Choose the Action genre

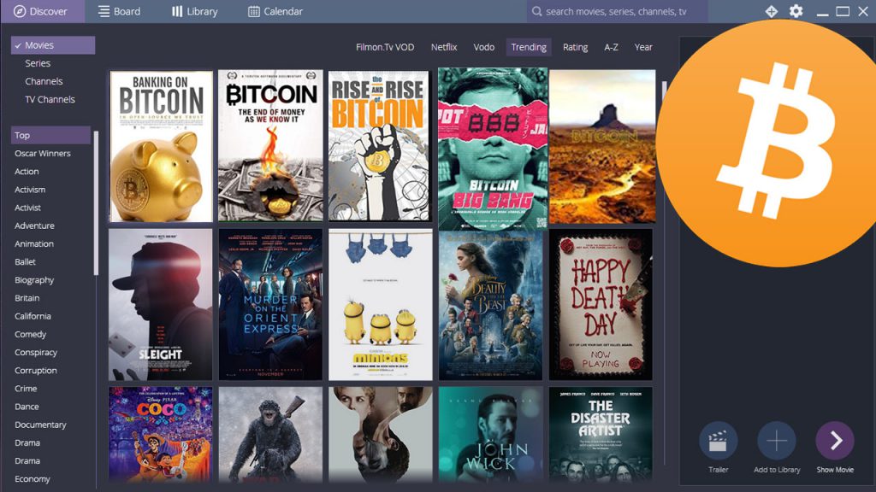[x=27, y=171]
